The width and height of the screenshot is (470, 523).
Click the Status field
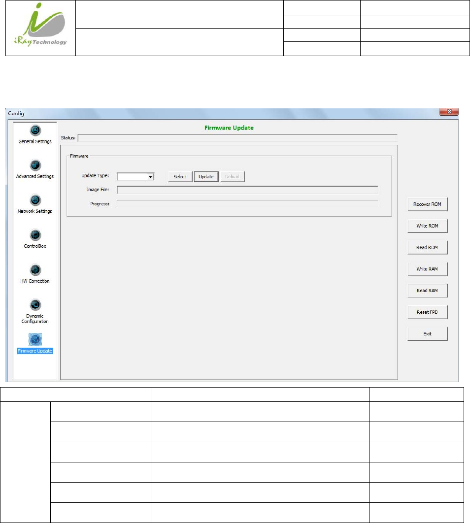point(237,138)
